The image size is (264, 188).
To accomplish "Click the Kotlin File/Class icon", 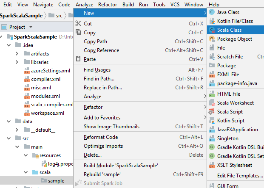I will pyautogui.click(x=212, y=21).
